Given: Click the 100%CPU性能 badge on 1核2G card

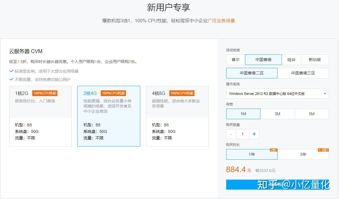Looking at the screenshot, I should point(45,93).
